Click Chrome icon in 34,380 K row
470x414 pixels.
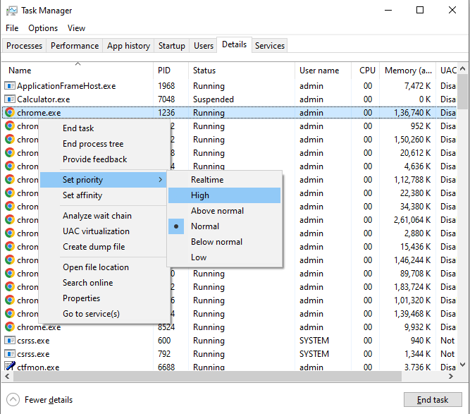10,207
